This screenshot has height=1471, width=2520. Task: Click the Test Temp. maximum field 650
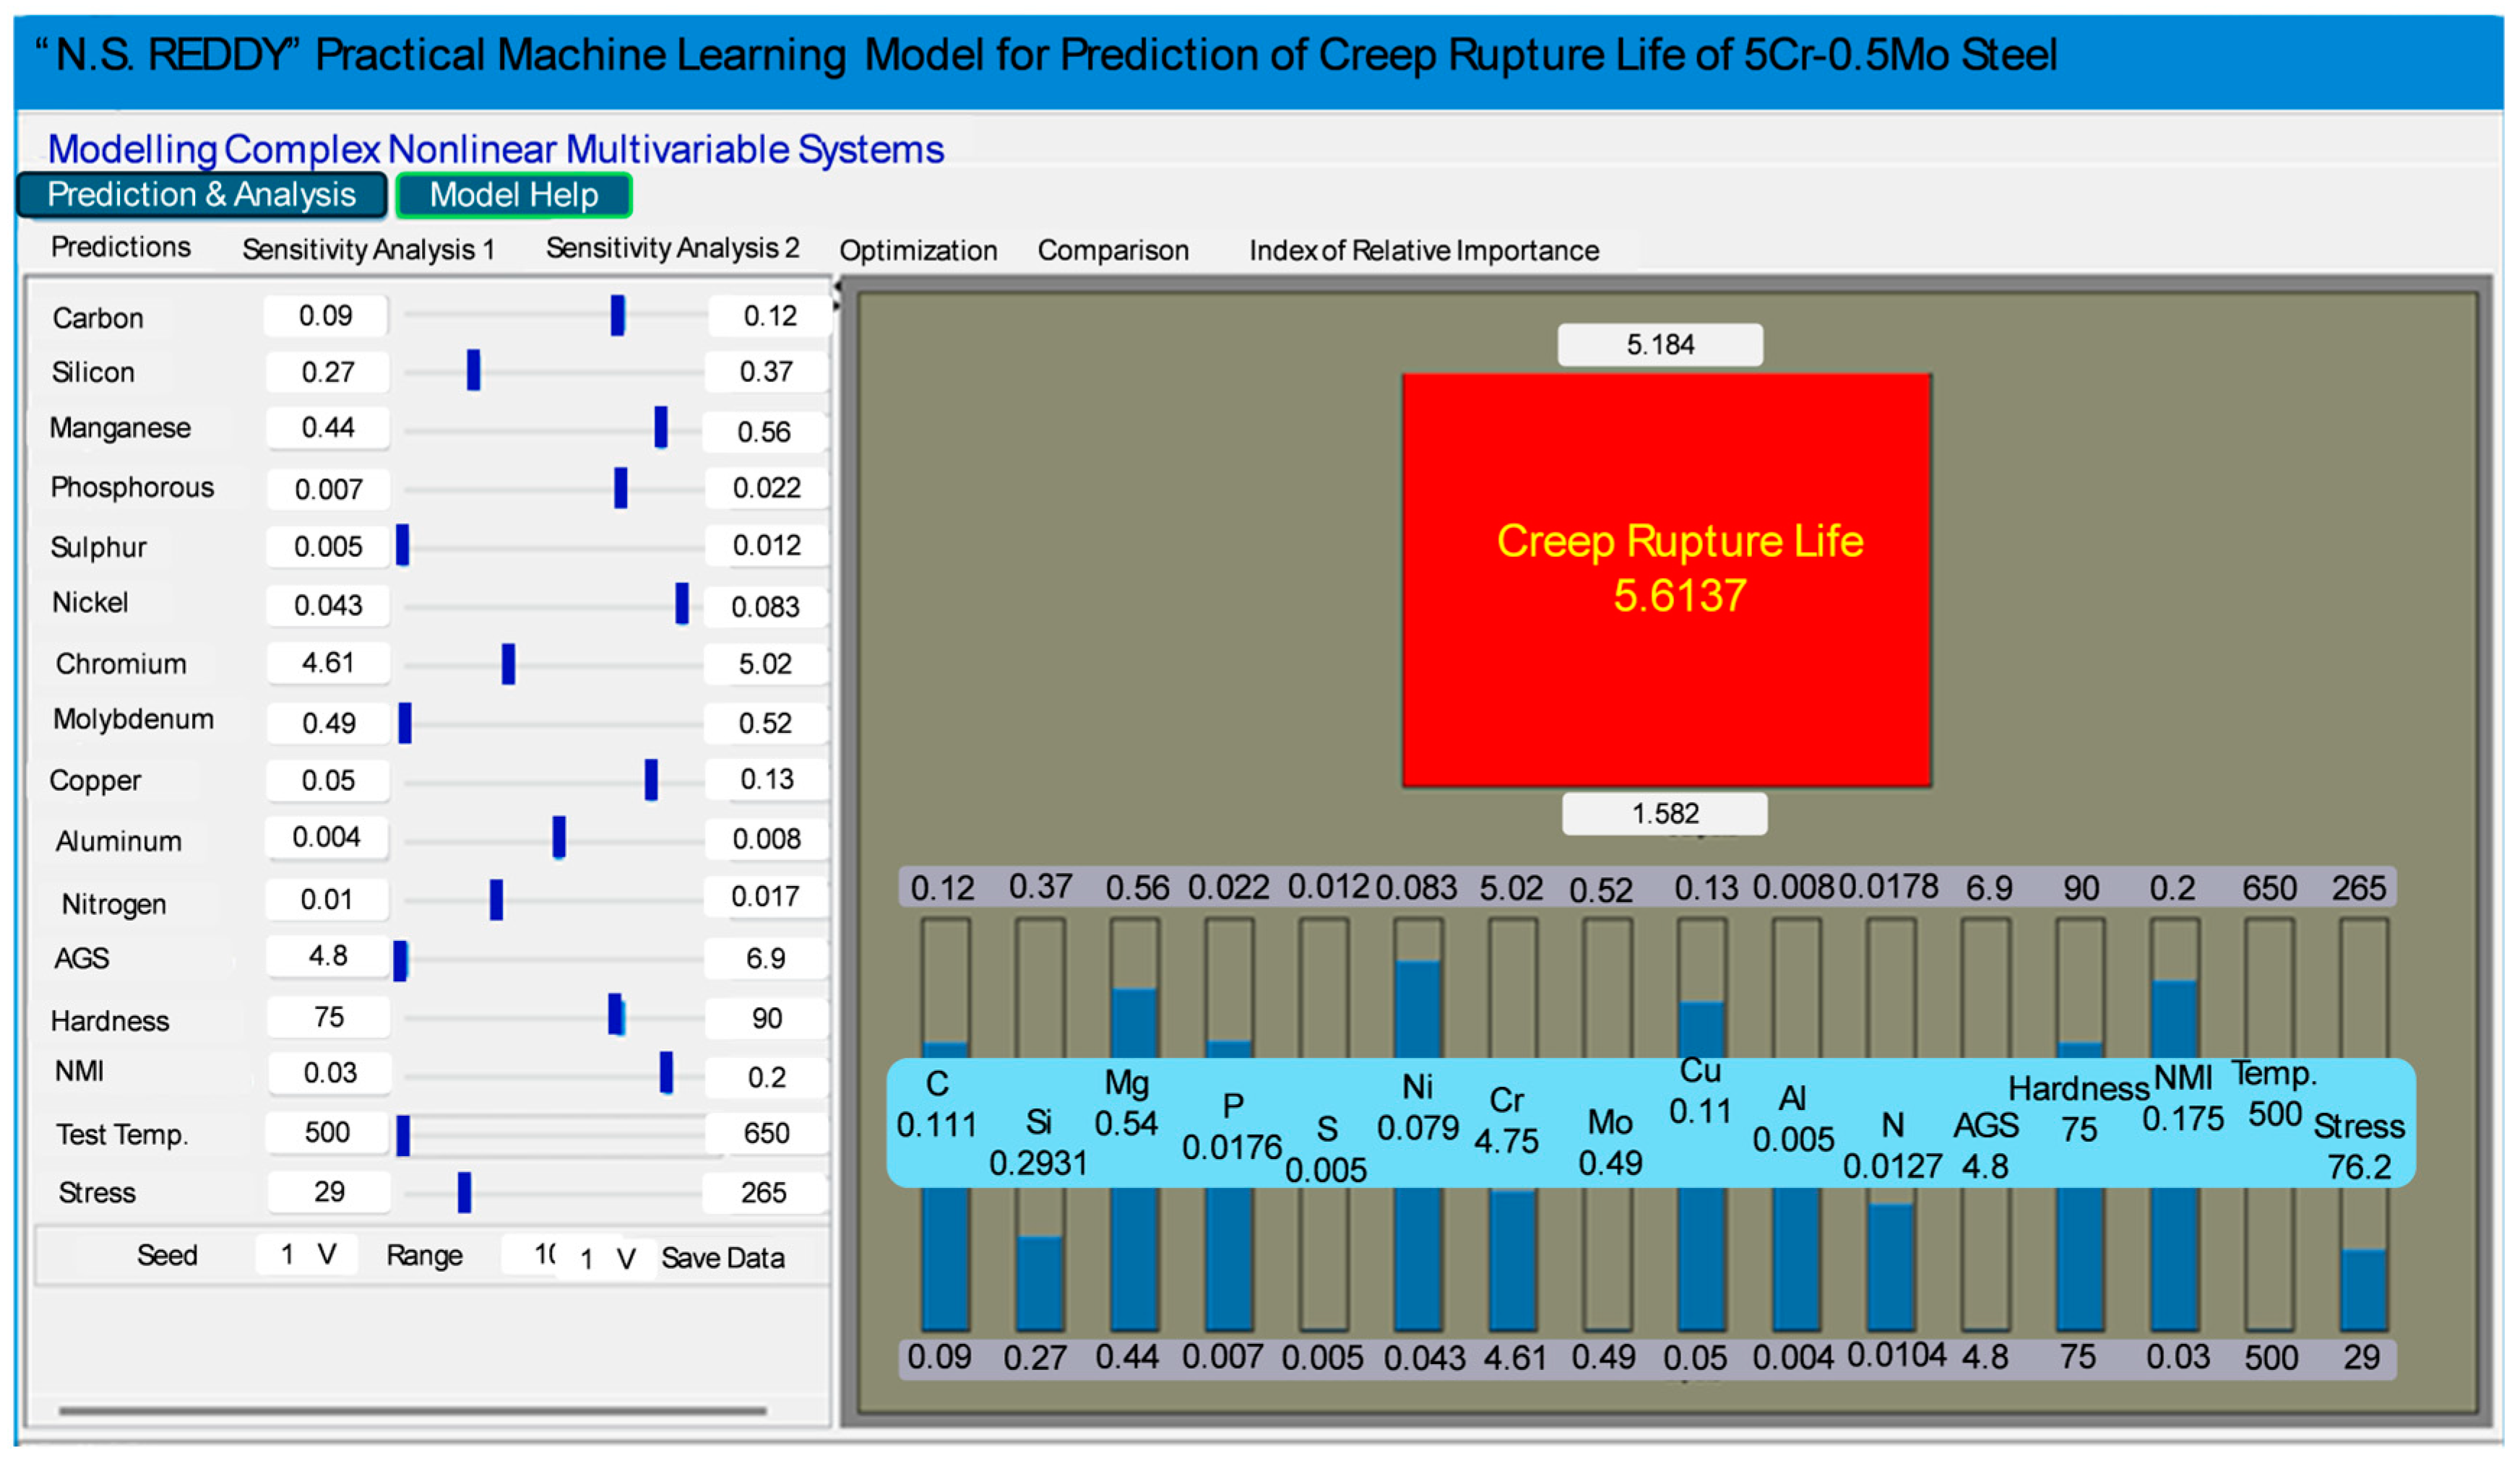[x=766, y=1133]
